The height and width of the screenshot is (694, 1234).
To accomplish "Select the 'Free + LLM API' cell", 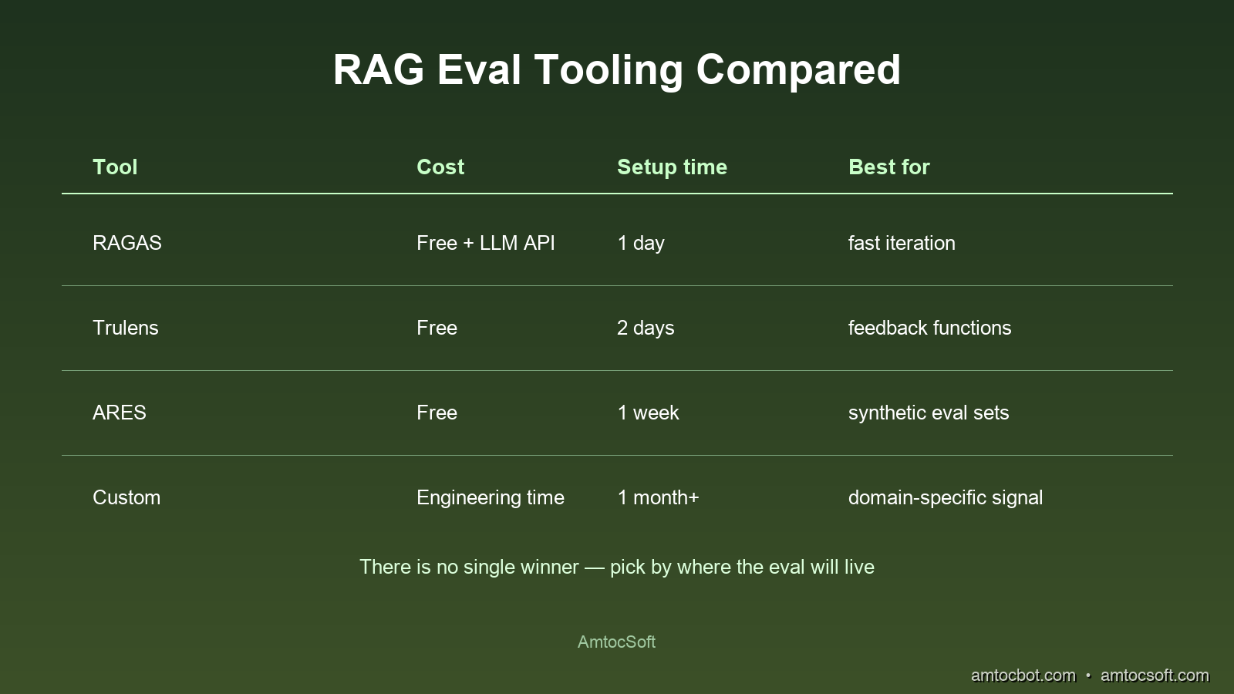I will [486, 243].
